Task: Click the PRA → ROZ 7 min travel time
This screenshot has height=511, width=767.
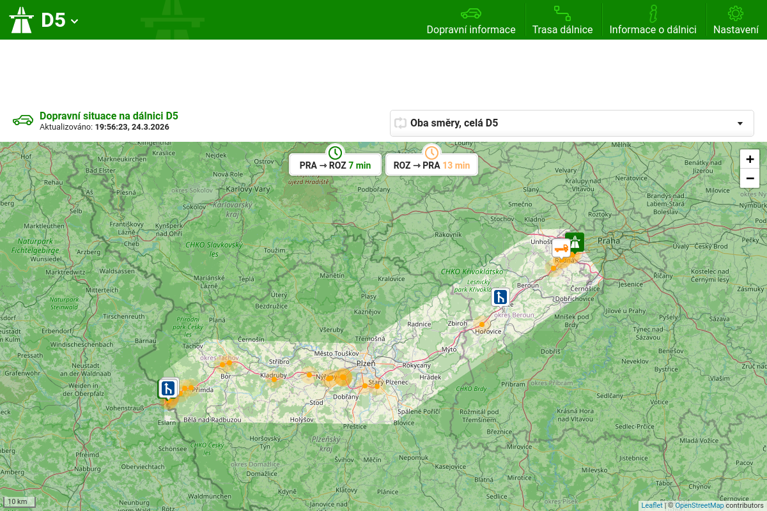Action: [335, 165]
